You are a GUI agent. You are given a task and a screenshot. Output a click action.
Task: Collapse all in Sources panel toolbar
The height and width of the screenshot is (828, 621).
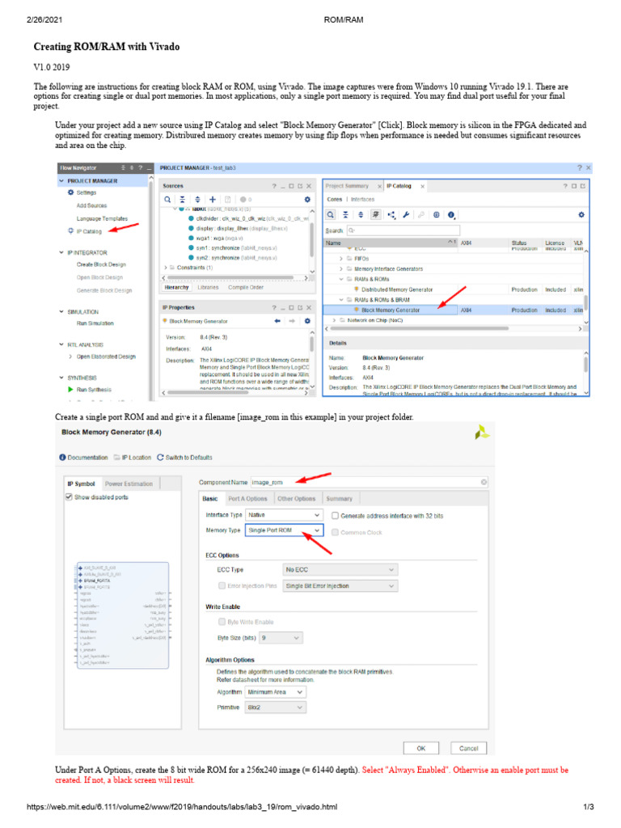pos(182,200)
